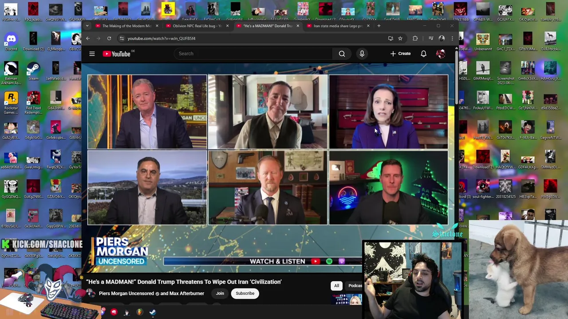Select the Podcasts filter chip
The width and height of the screenshot is (568, 319).
point(354,286)
